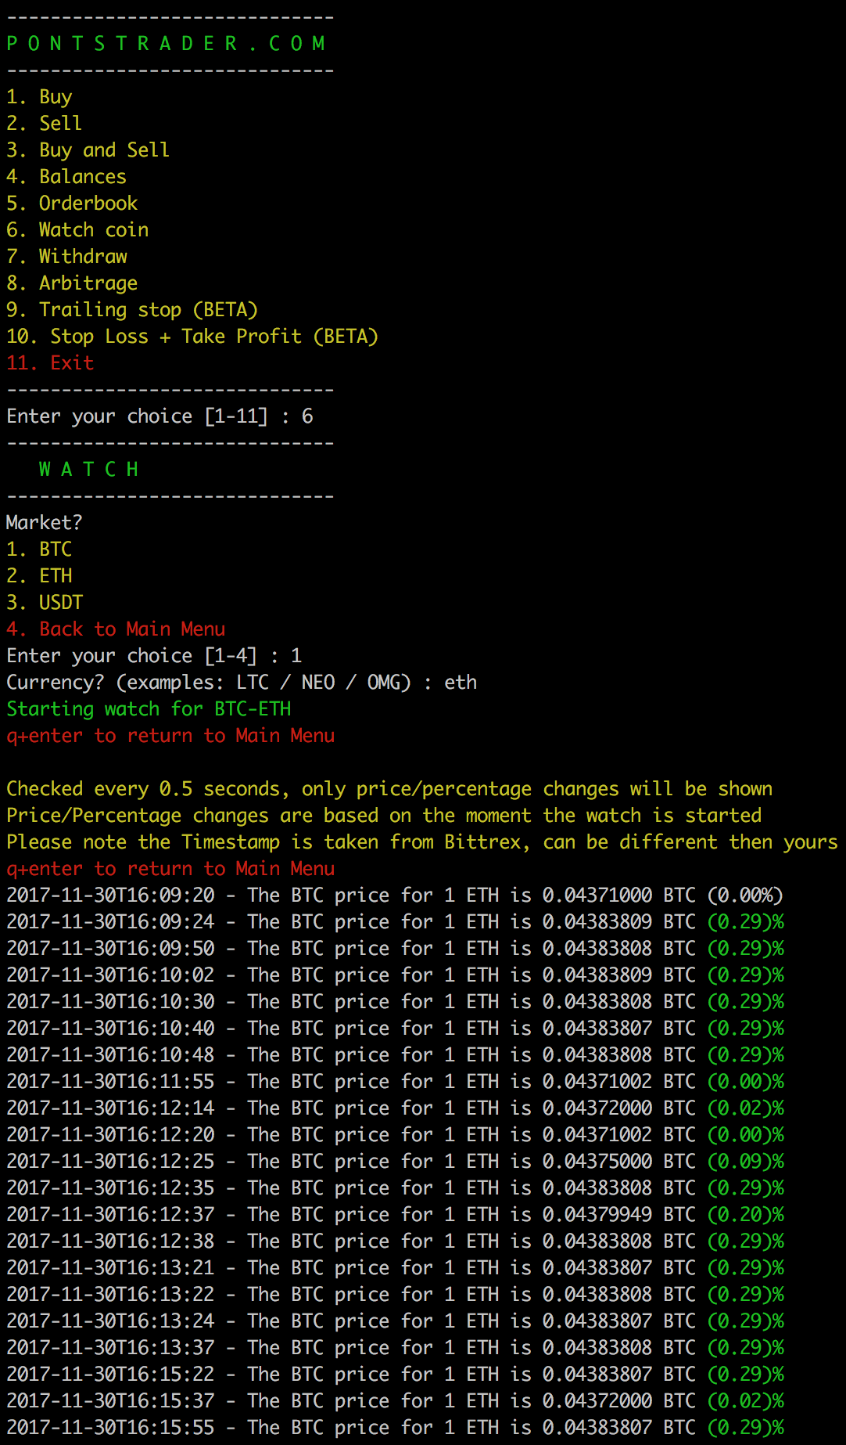Viewport: 846px width, 1445px height.
Task: Click the 16:10:48 price log row
Action: click(x=395, y=1055)
